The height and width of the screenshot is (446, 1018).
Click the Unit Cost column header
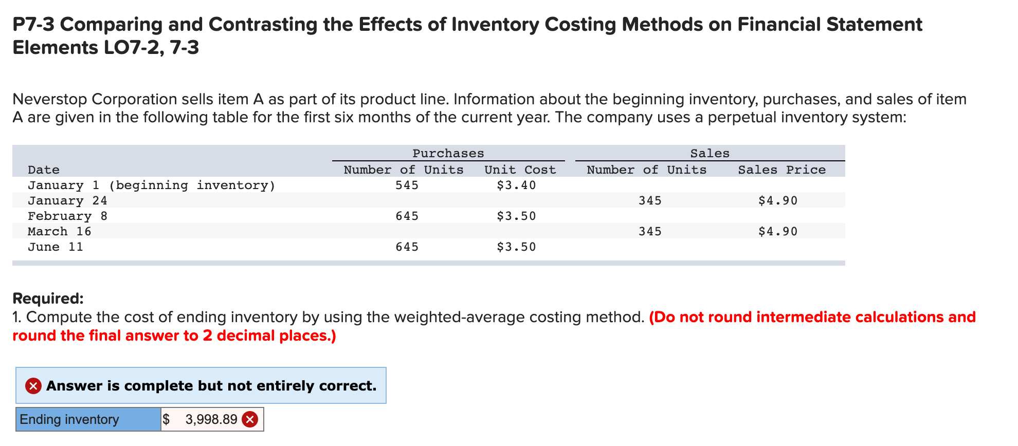(x=520, y=170)
